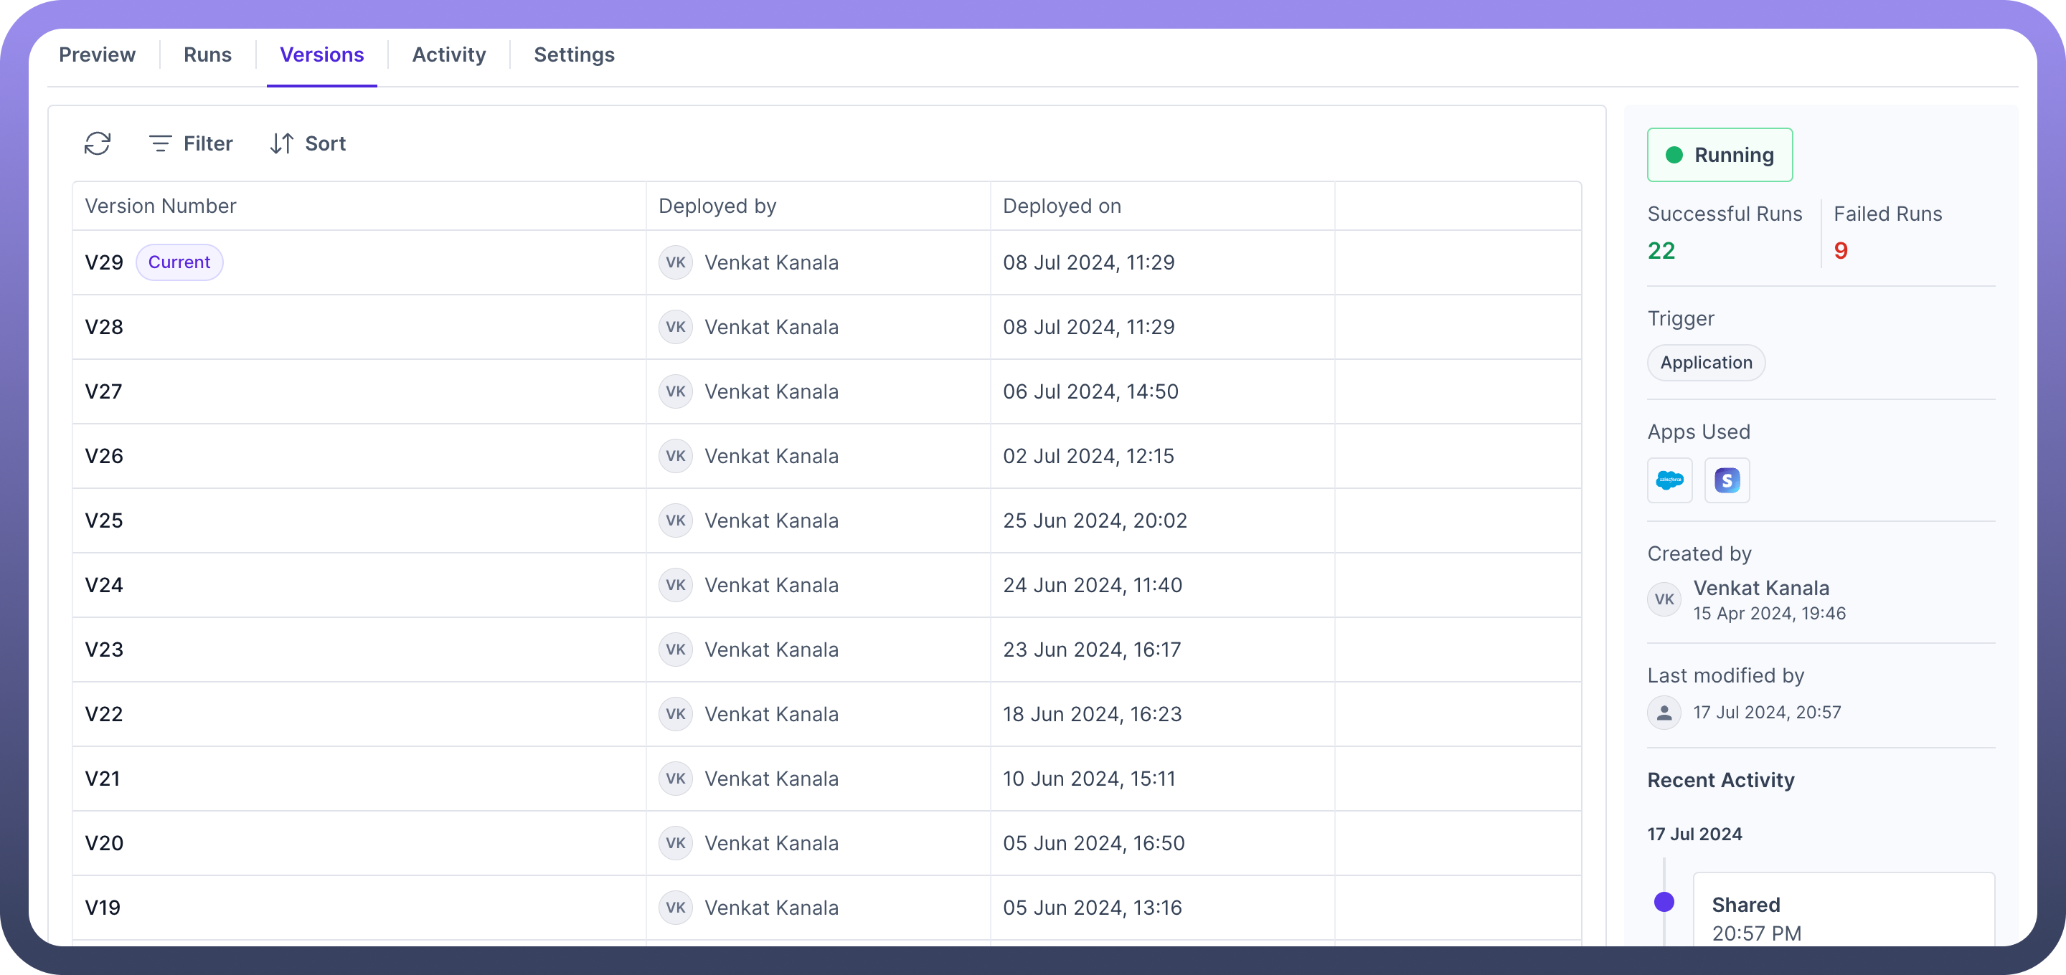This screenshot has height=975, width=2066.
Task: Open the Activity tab
Action: tap(448, 54)
